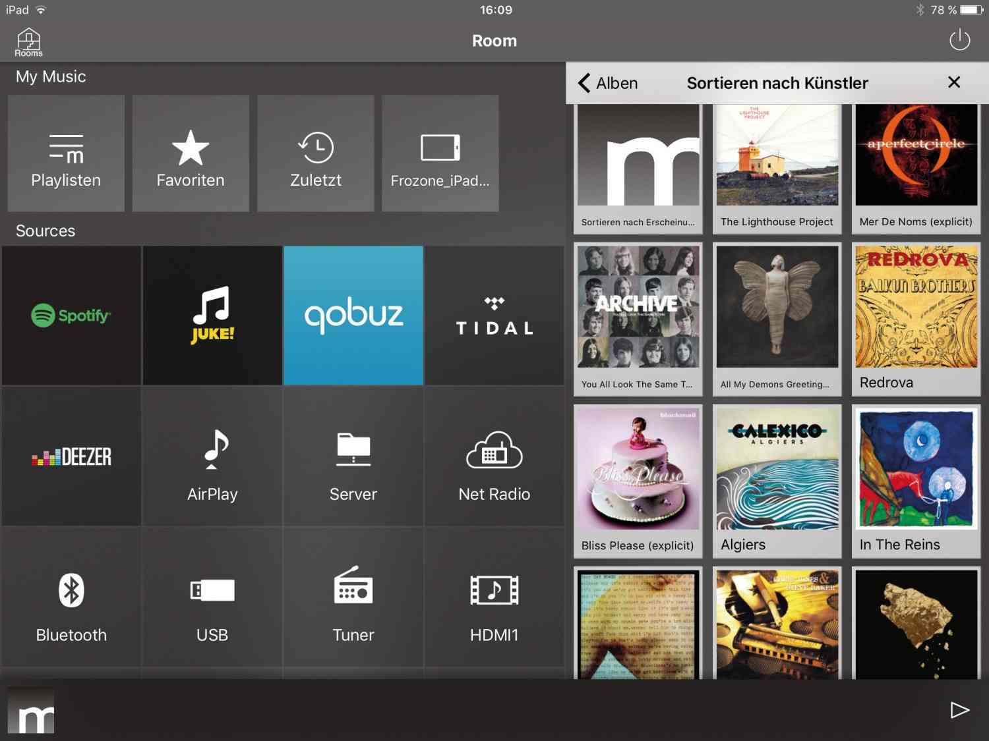Choose Net Radio source
The width and height of the screenshot is (989, 741).
[x=494, y=456]
